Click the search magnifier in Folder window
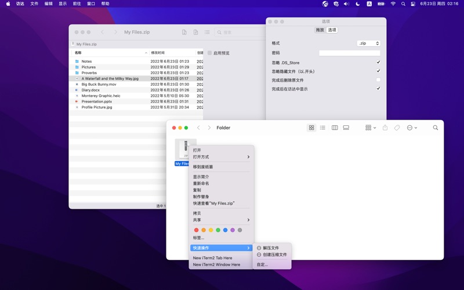 pos(436,128)
